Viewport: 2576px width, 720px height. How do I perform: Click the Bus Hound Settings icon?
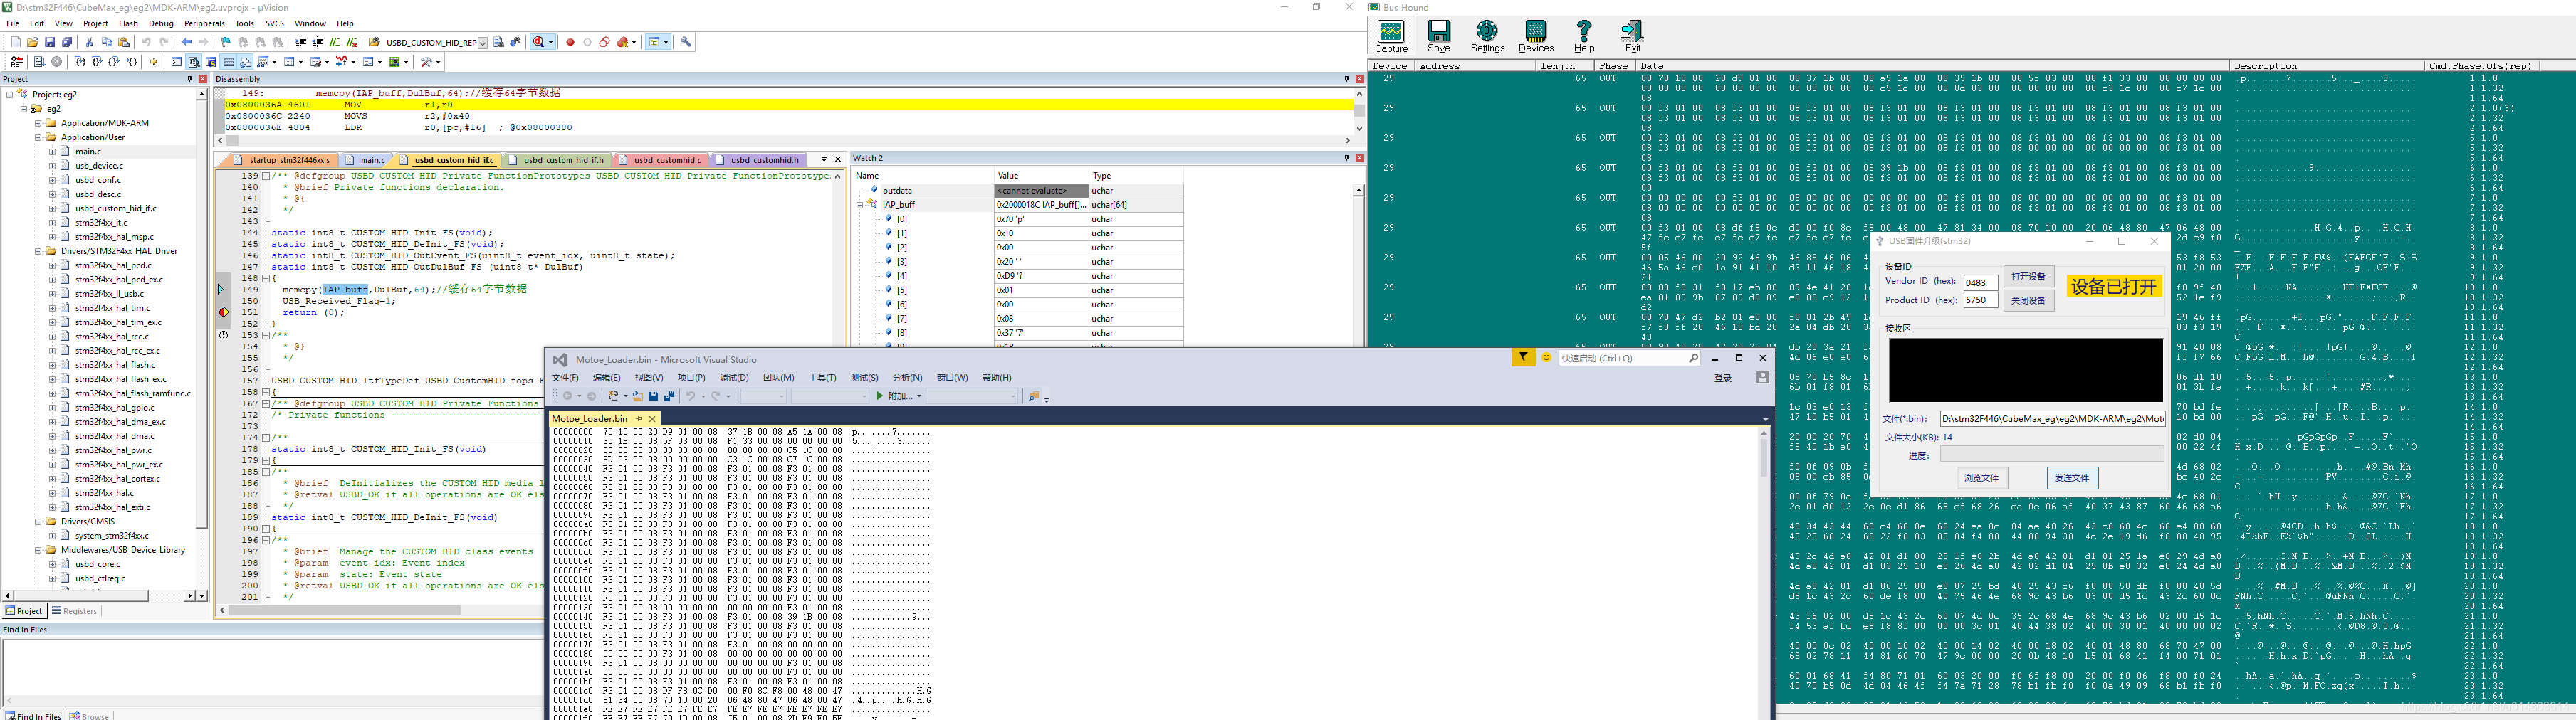tap(1487, 36)
